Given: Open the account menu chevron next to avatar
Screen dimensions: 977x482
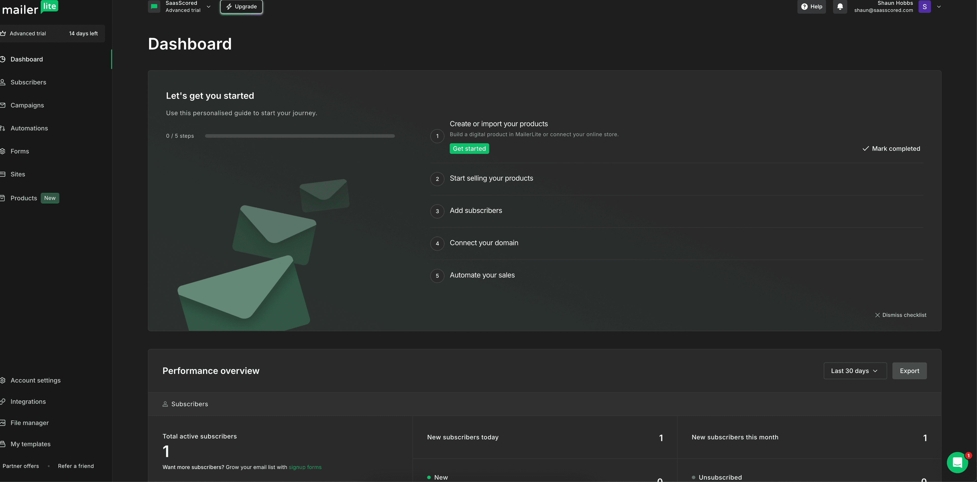Looking at the screenshot, I should [x=939, y=6].
